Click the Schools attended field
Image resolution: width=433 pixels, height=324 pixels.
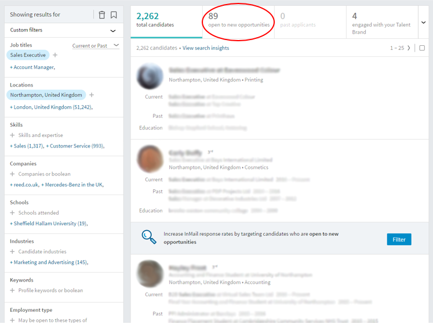coord(39,213)
